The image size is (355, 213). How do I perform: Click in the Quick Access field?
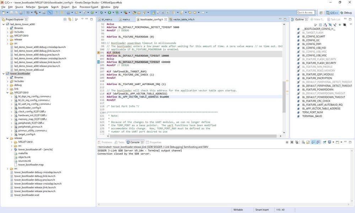pyautogui.click(x=305, y=13)
